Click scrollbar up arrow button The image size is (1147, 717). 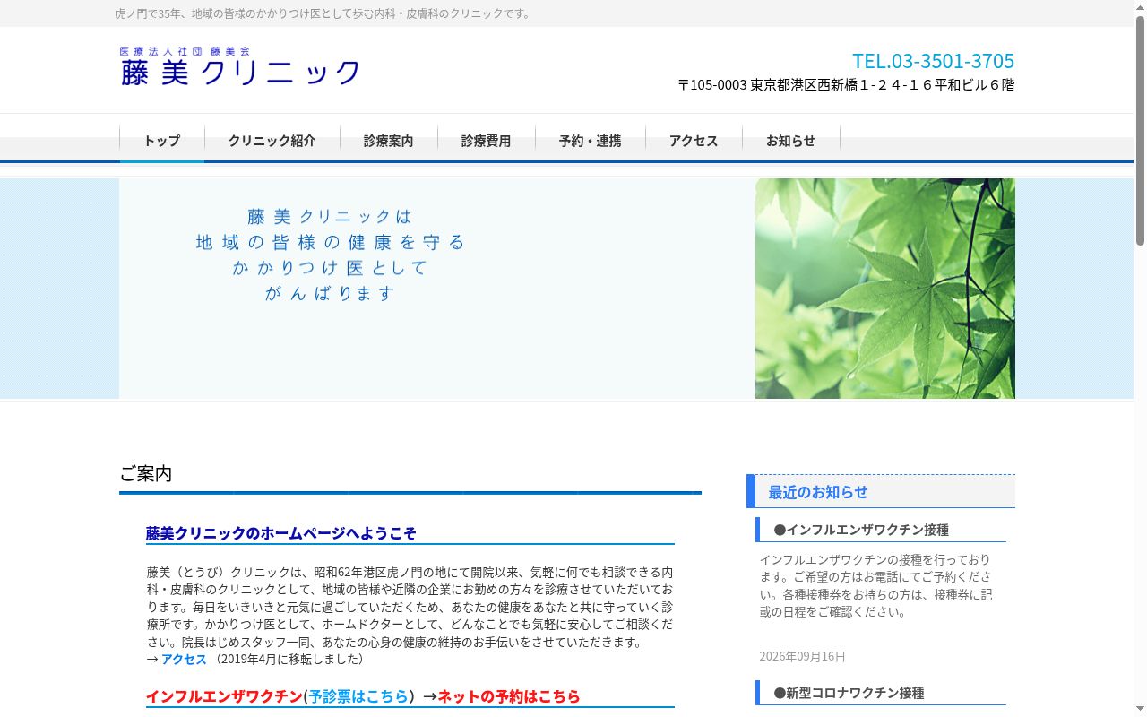[1140, 6]
